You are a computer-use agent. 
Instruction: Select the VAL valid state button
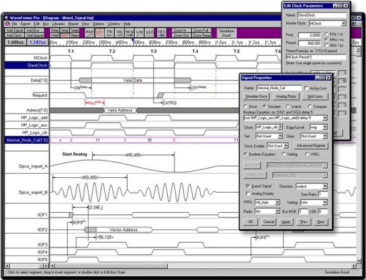[120, 33]
